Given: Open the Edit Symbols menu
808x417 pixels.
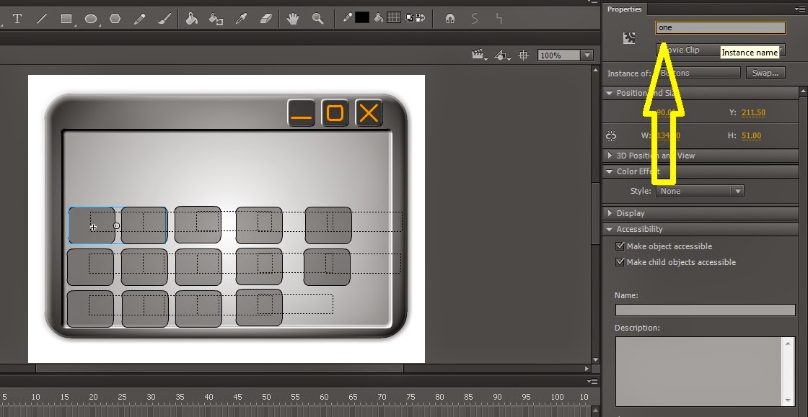Looking at the screenshot, I should point(502,55).
